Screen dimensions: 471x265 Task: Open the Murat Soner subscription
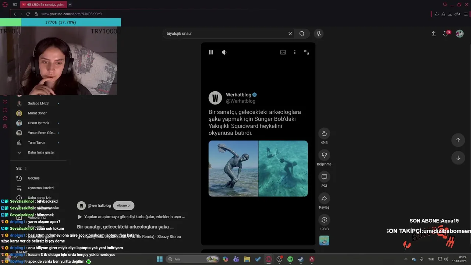point(38,113)
